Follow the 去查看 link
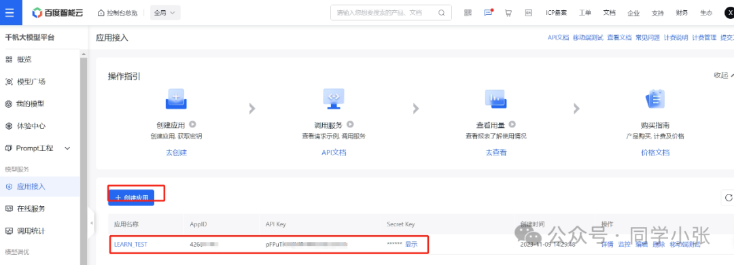This screenshot has width=734, height=265. point(496,152)
